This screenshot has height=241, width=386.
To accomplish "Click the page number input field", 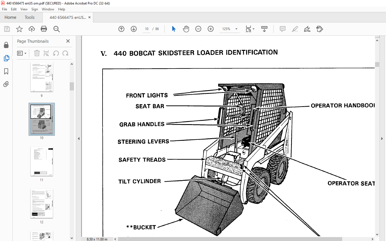I will (x=147, y=29).
